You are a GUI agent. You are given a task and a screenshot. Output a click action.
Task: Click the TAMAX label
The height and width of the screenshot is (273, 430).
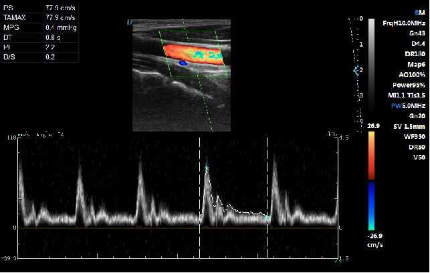click(x=14, y=18)
